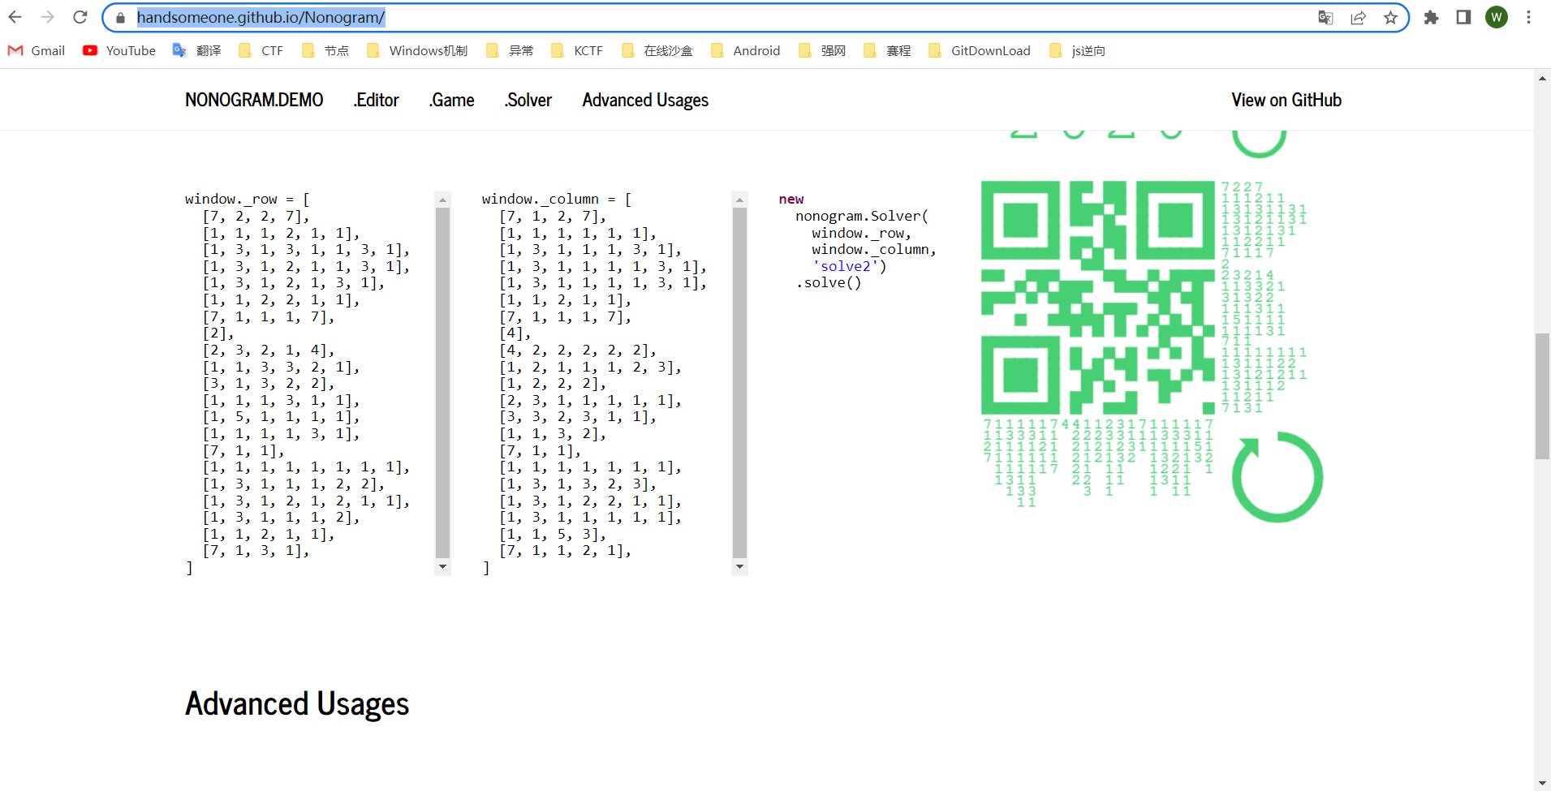The width and height of the screenshot is (1551, 791).
Task: Click the green refresh icon beside the QR nonogram
Action: pos(1277,476)
